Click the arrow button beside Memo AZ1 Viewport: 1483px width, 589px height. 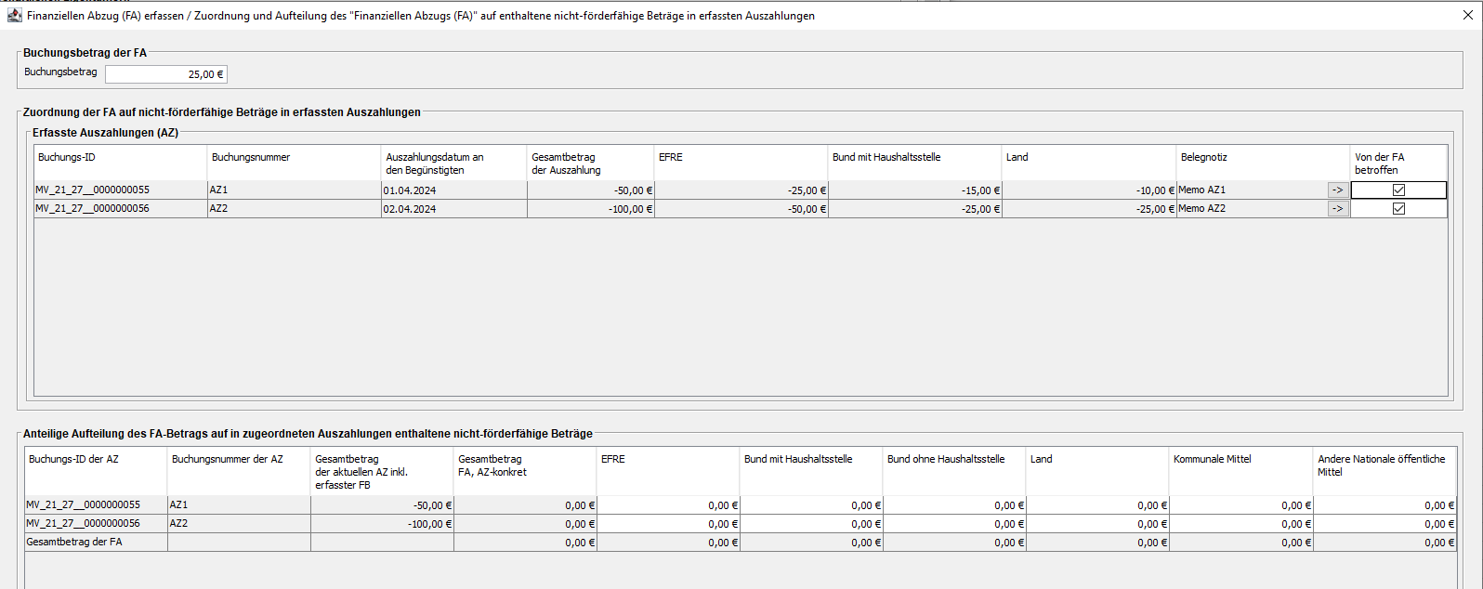coord(1337,190)
